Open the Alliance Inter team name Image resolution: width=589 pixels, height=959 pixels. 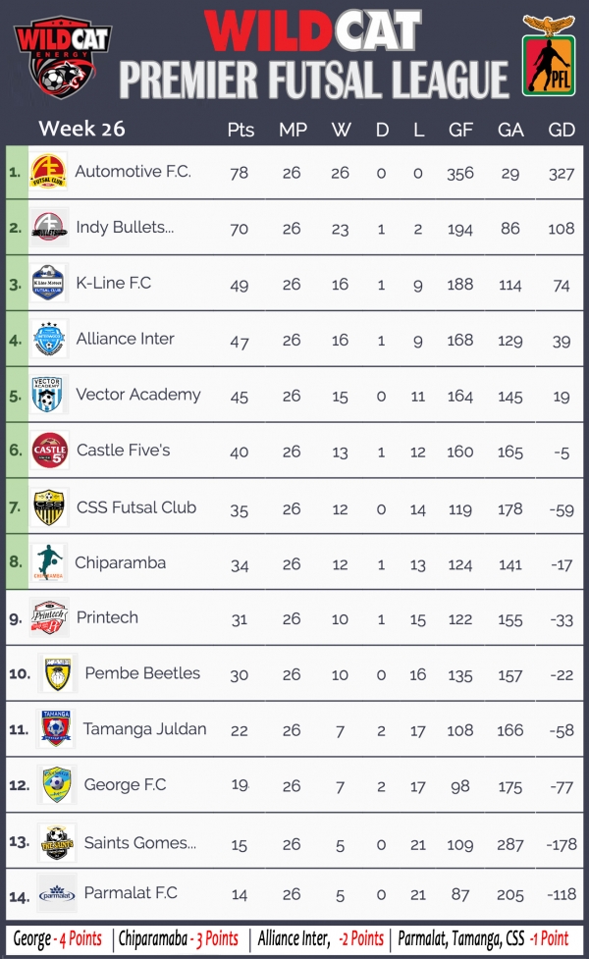tap(126, 339)
